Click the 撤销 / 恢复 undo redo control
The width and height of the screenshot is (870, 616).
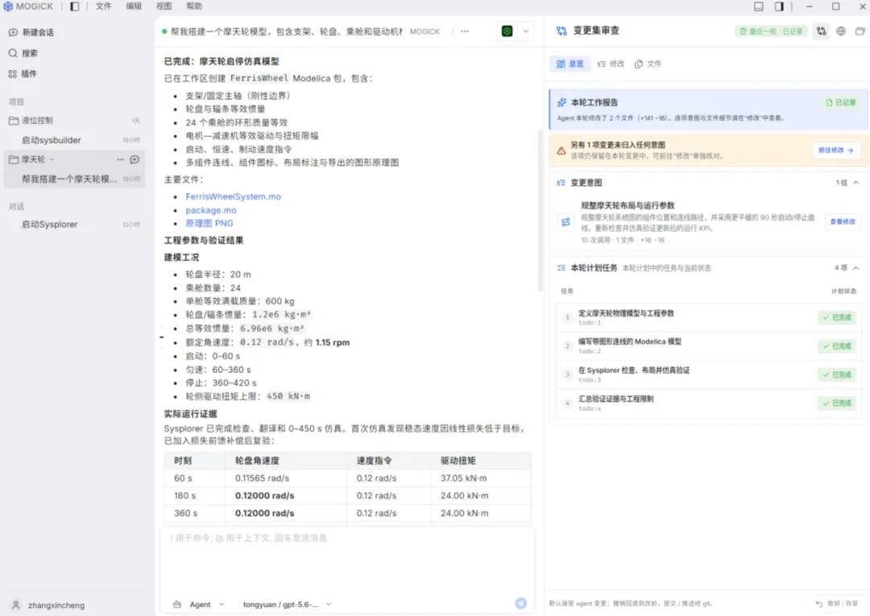(836, 603)
